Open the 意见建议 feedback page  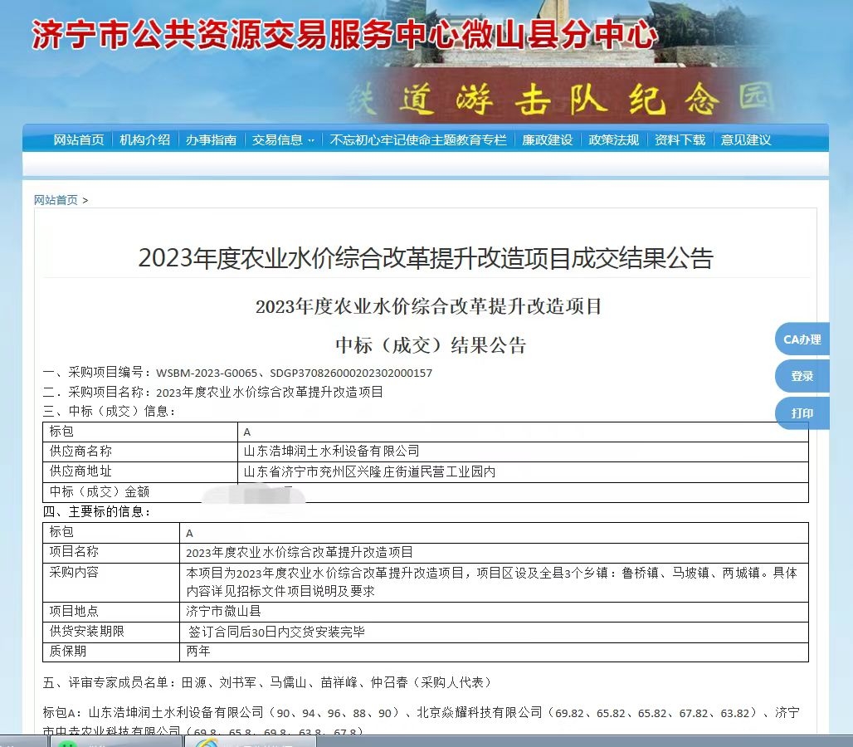746,139
